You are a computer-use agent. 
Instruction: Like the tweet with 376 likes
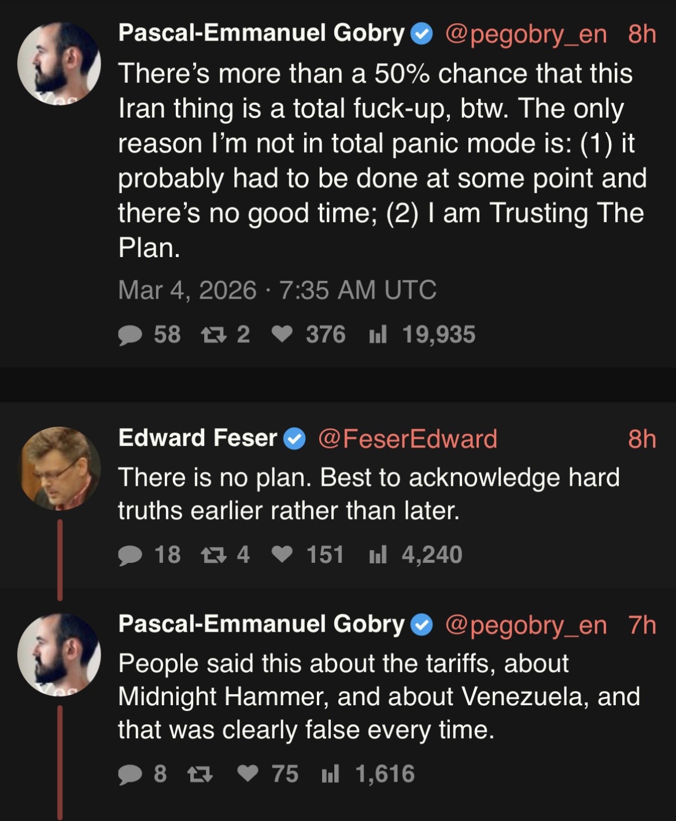click(x=282, y=335)
